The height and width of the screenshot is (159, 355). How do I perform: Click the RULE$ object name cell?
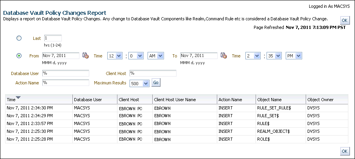[281, 124]
